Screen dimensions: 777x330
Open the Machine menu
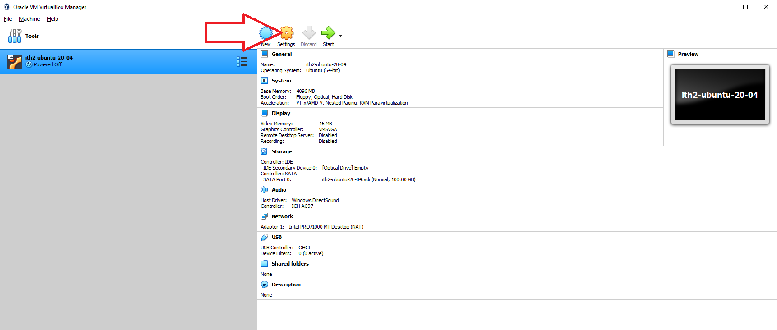pos(29,19)
